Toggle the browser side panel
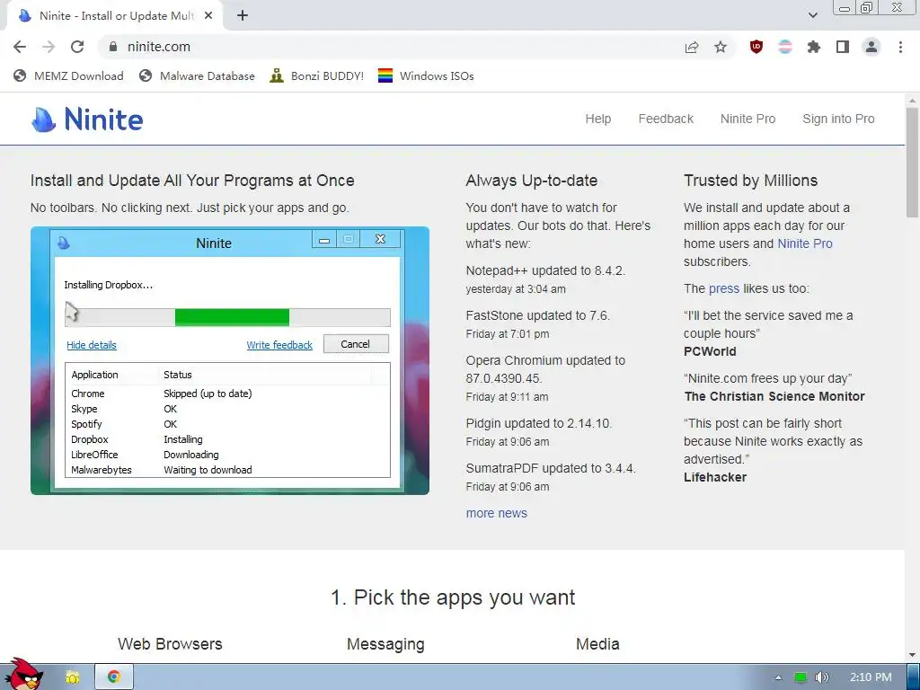This screenshot has width=920, height=690. (843, 47)
